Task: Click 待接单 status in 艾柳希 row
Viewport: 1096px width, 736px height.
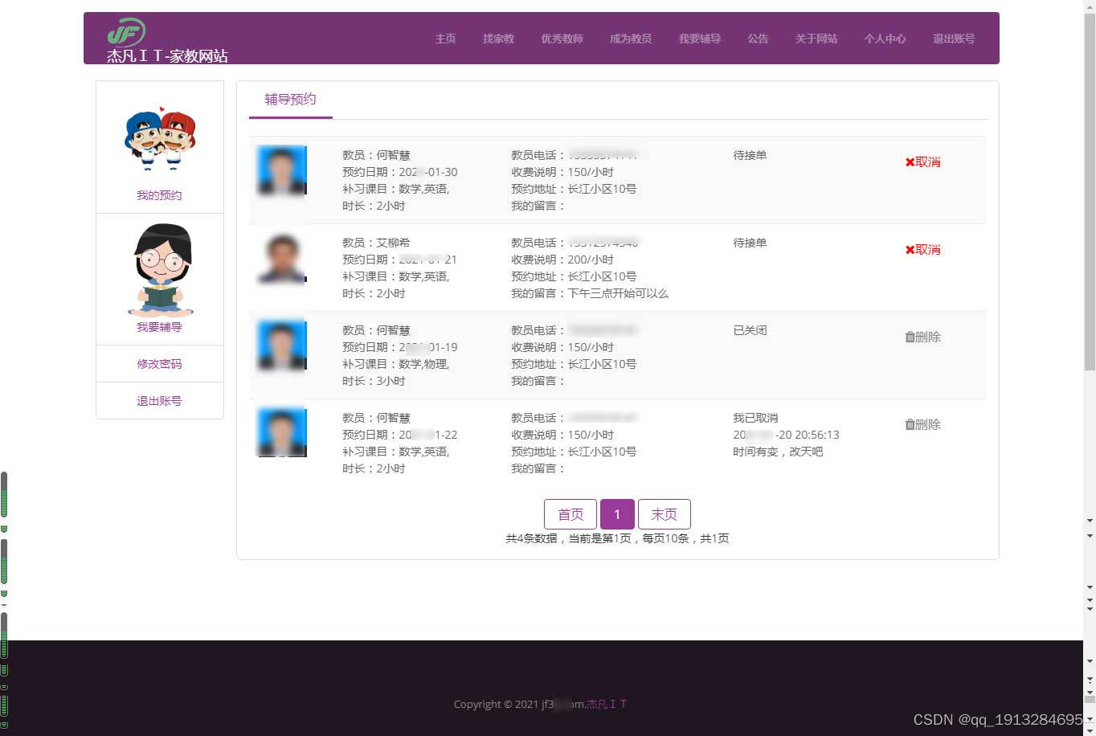Action: (x=750, y=243)
